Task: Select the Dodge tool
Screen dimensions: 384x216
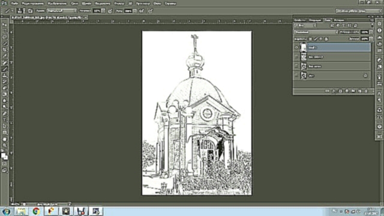Action: click(4, 107)
